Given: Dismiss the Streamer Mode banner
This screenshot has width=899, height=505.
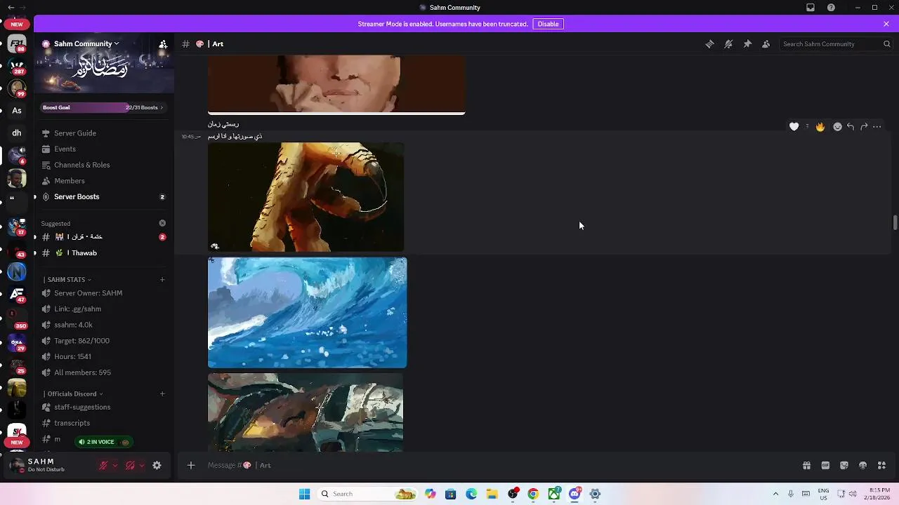Looking at the screenshot, I should [x=886, y=24].
